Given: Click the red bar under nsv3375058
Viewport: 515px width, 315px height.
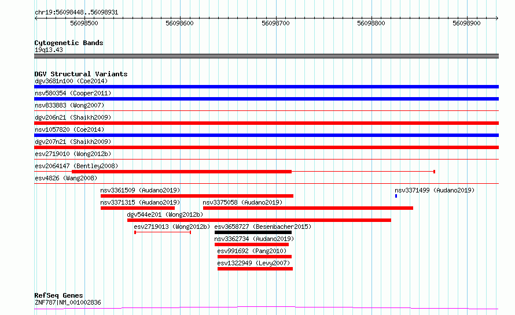Looking at the screenshot, I should (308, 208).
